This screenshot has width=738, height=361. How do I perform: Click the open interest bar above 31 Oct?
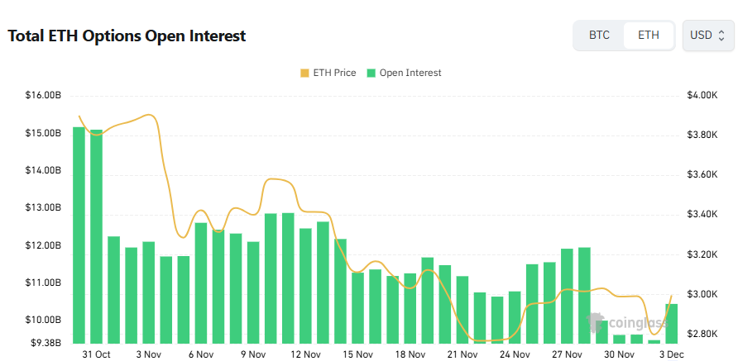[96, 236]
